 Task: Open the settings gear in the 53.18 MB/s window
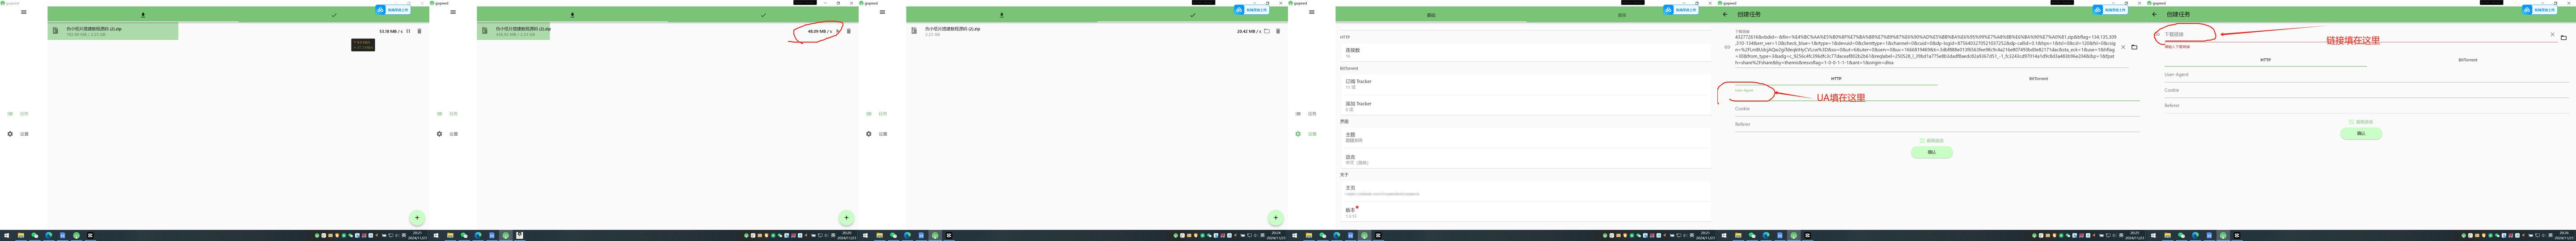[x=10, y=133]
